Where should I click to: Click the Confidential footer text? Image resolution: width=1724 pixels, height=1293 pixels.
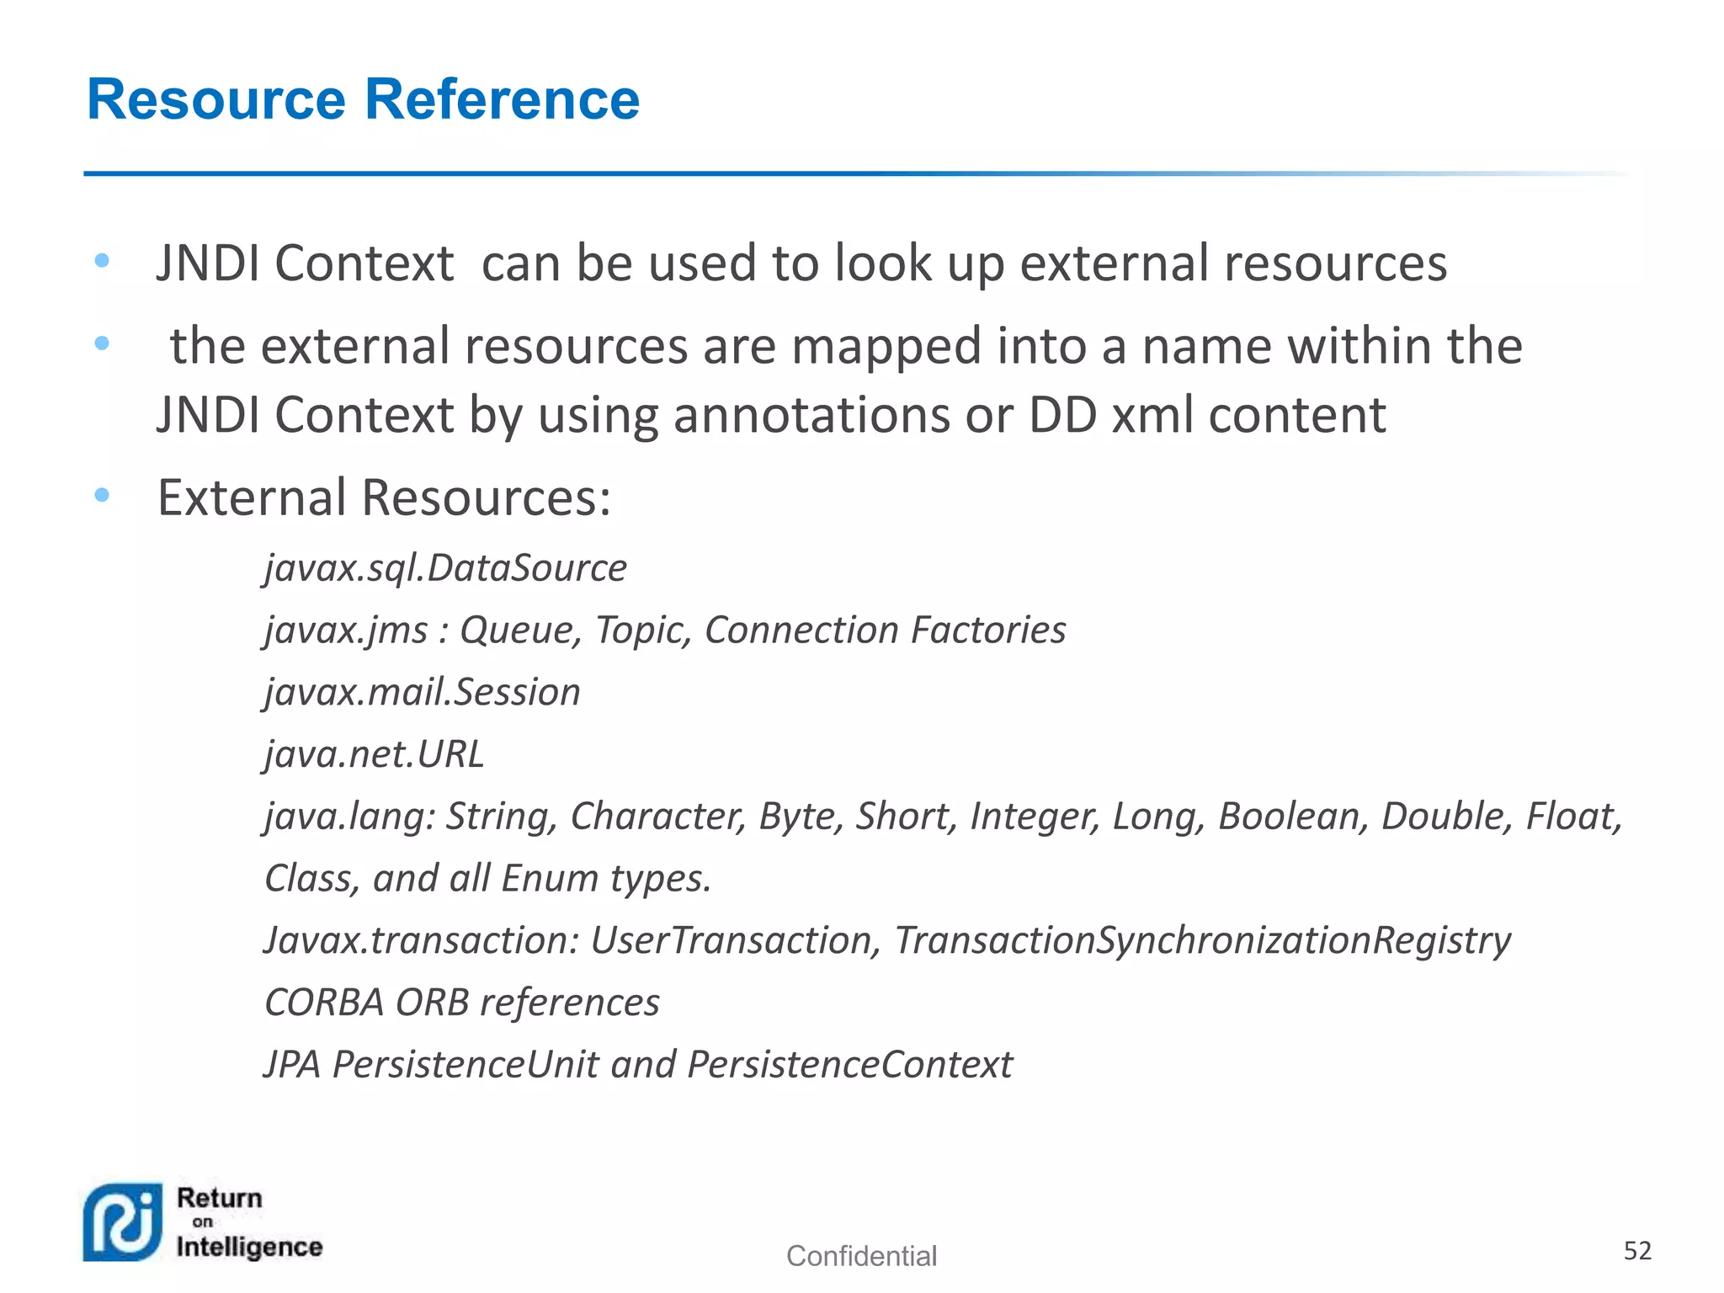tap(860, 1256)
